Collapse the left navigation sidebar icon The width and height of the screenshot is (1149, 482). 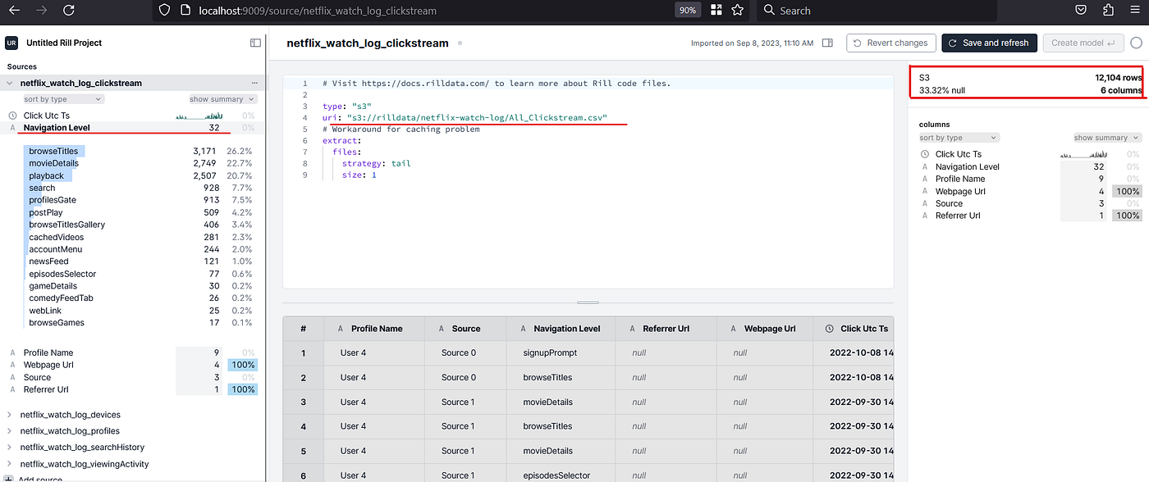pos(255,43)
